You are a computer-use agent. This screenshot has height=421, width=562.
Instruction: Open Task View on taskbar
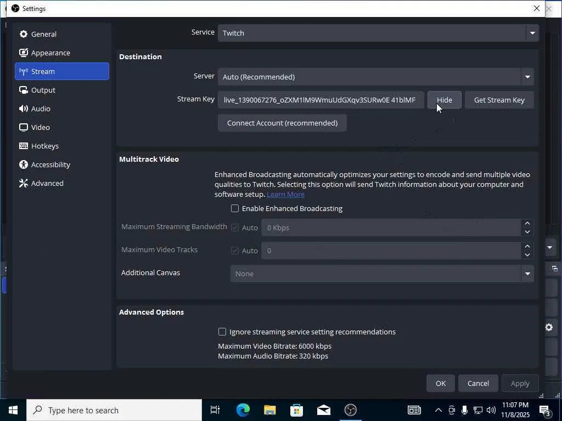(215, 410)
